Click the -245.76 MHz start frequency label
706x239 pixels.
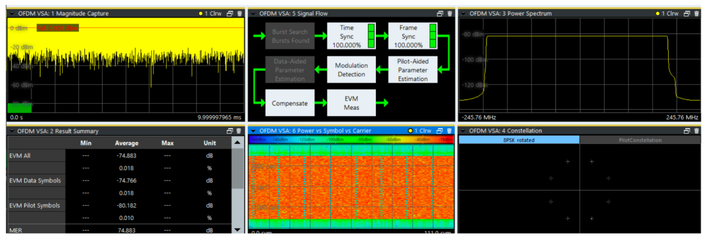479,117
